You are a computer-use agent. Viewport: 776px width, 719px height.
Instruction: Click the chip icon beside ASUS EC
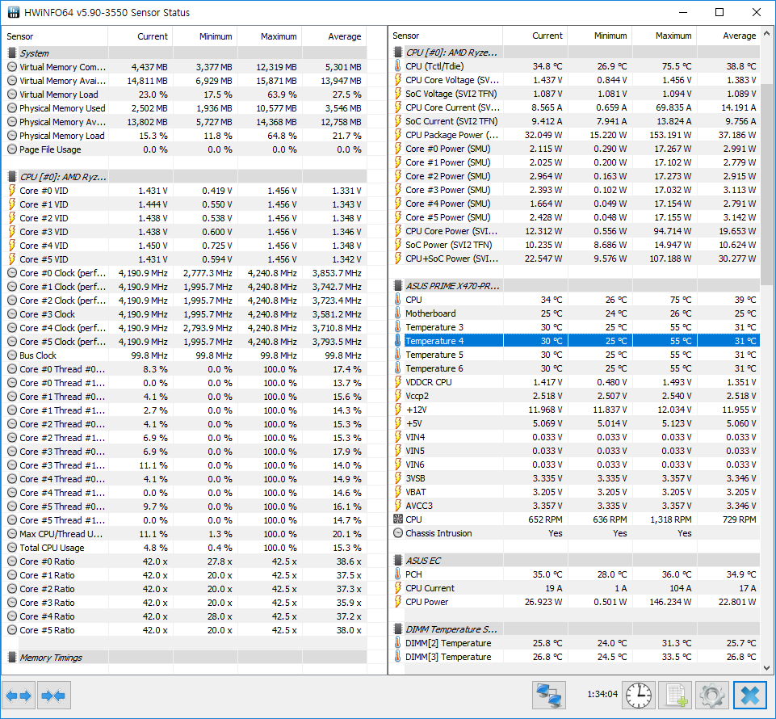[398, 560]
